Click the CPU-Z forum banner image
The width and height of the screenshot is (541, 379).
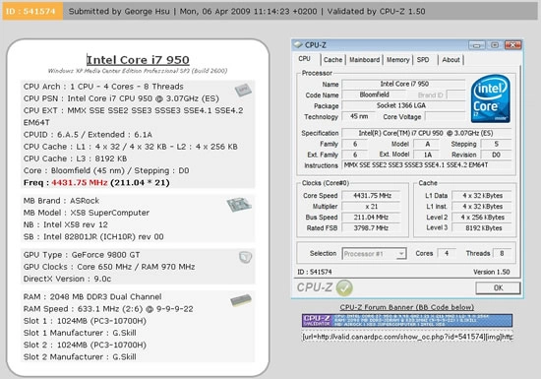407,320
